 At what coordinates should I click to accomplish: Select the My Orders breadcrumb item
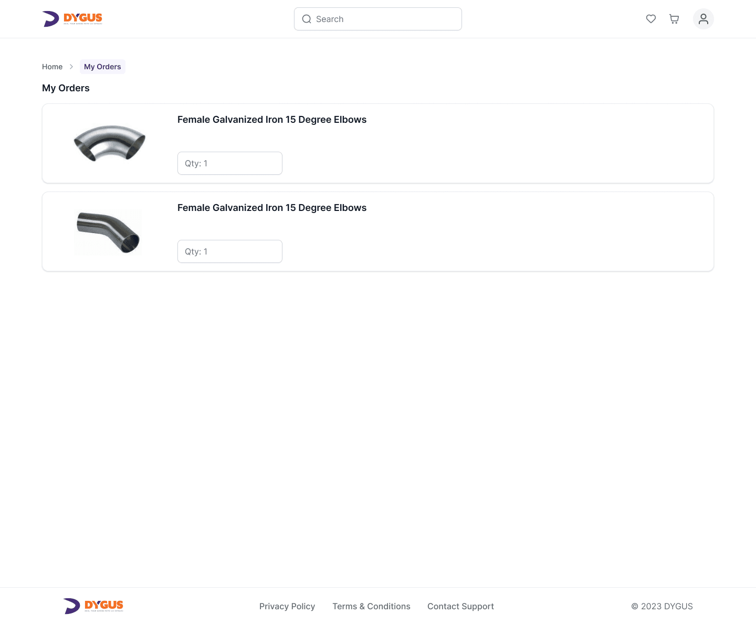102,67
